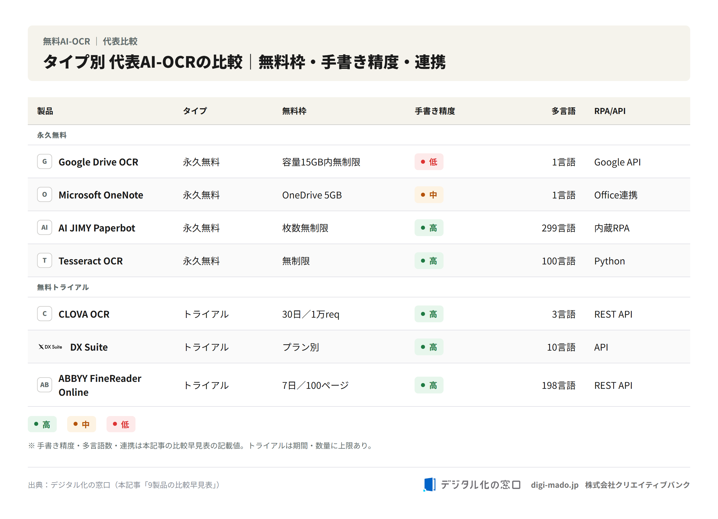The width and height of the screenshot is (718, 519).
Task: Select the CLOVA OCR product name
Action: coord(84,314)
